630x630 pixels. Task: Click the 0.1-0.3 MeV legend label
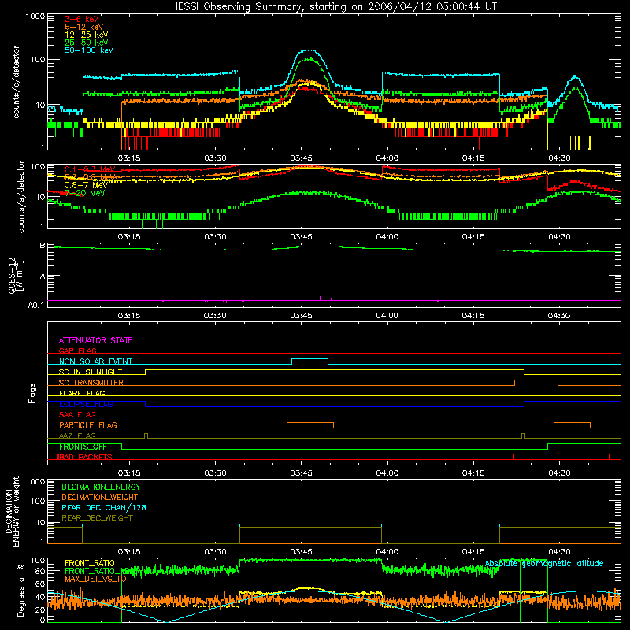pos(90,169)
